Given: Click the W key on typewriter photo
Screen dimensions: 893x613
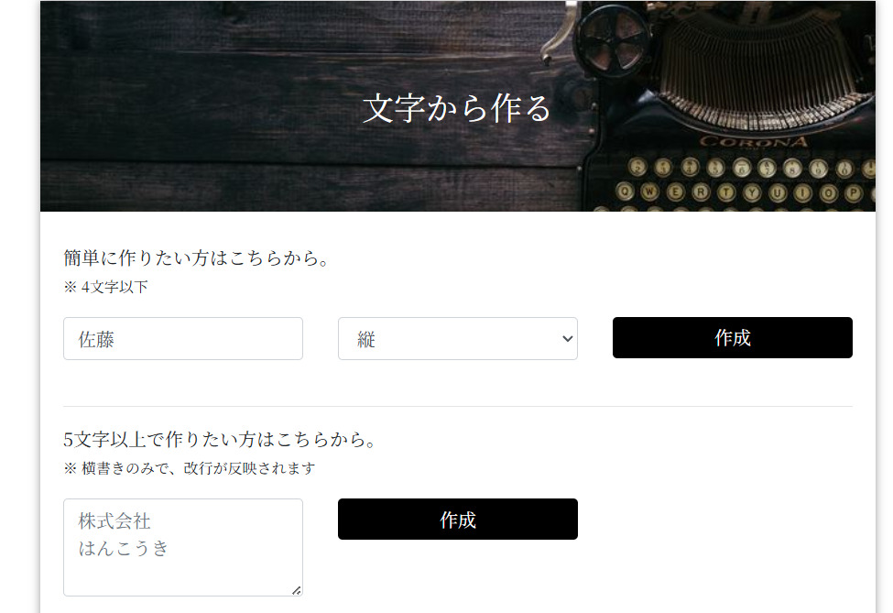Looking at the screenshot, I should pos(649,192).
